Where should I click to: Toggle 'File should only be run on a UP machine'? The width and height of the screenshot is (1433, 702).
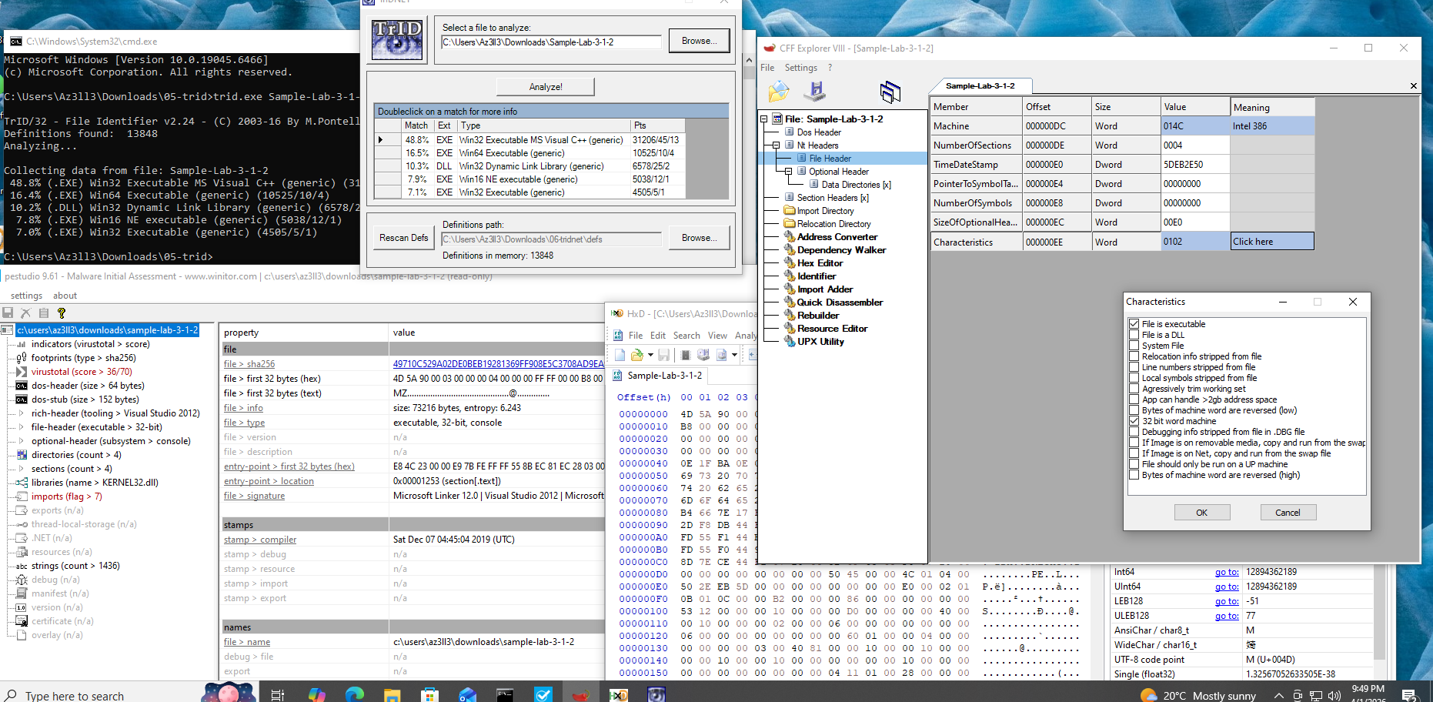1134,464
